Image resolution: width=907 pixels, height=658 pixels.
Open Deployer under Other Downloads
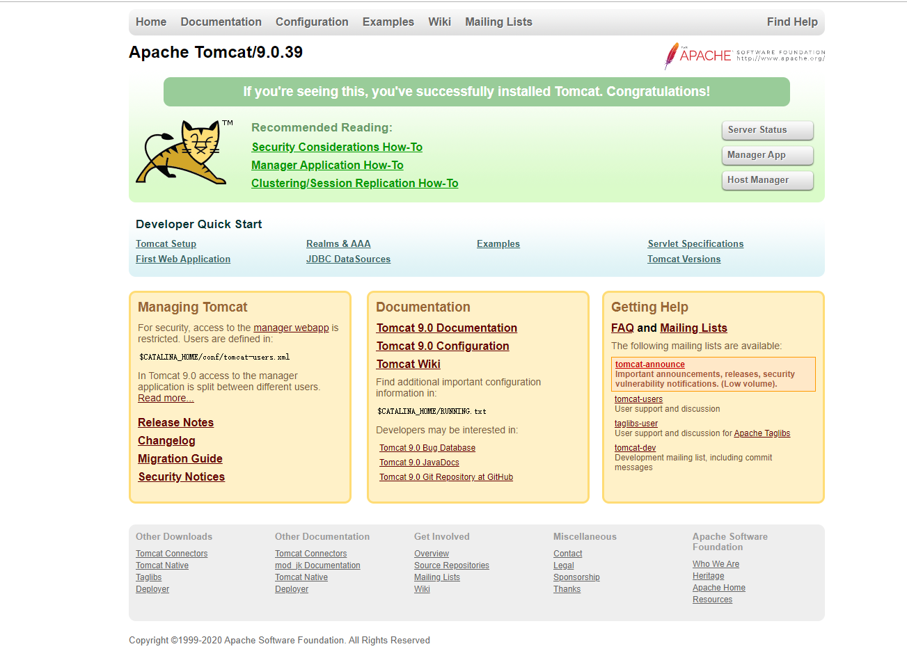click(x=152, y=589)
